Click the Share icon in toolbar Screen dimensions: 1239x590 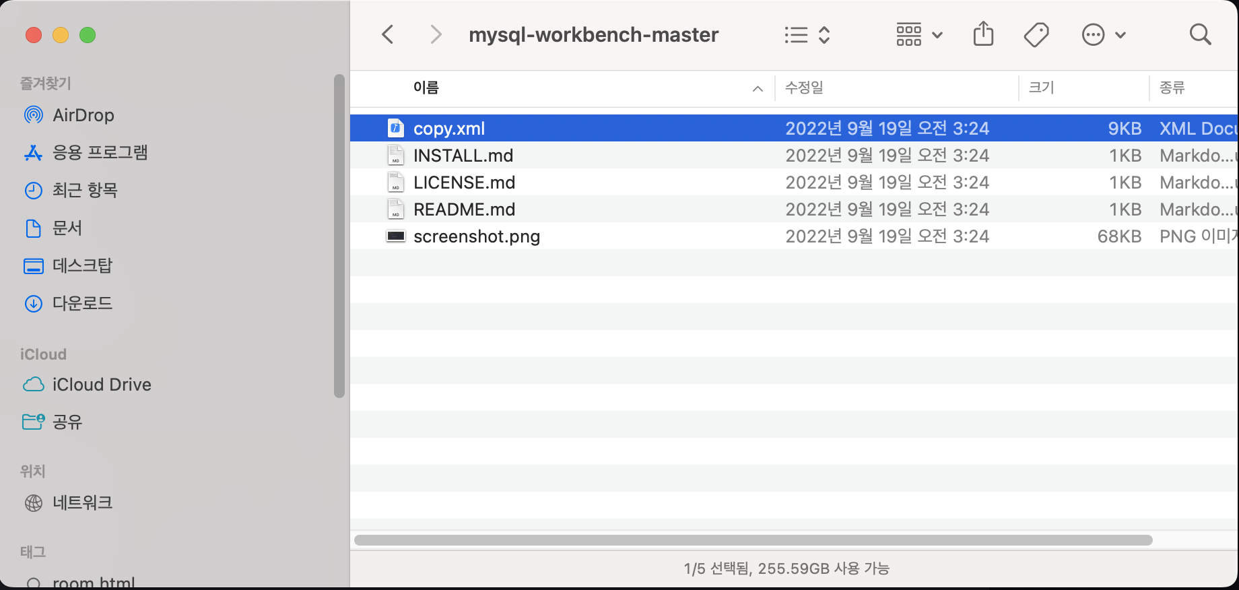(x=983, y=34)
